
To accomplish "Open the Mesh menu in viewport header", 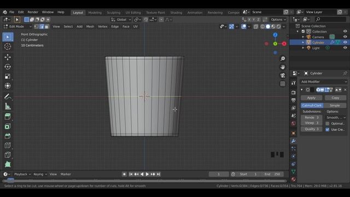I will point(90,27).
